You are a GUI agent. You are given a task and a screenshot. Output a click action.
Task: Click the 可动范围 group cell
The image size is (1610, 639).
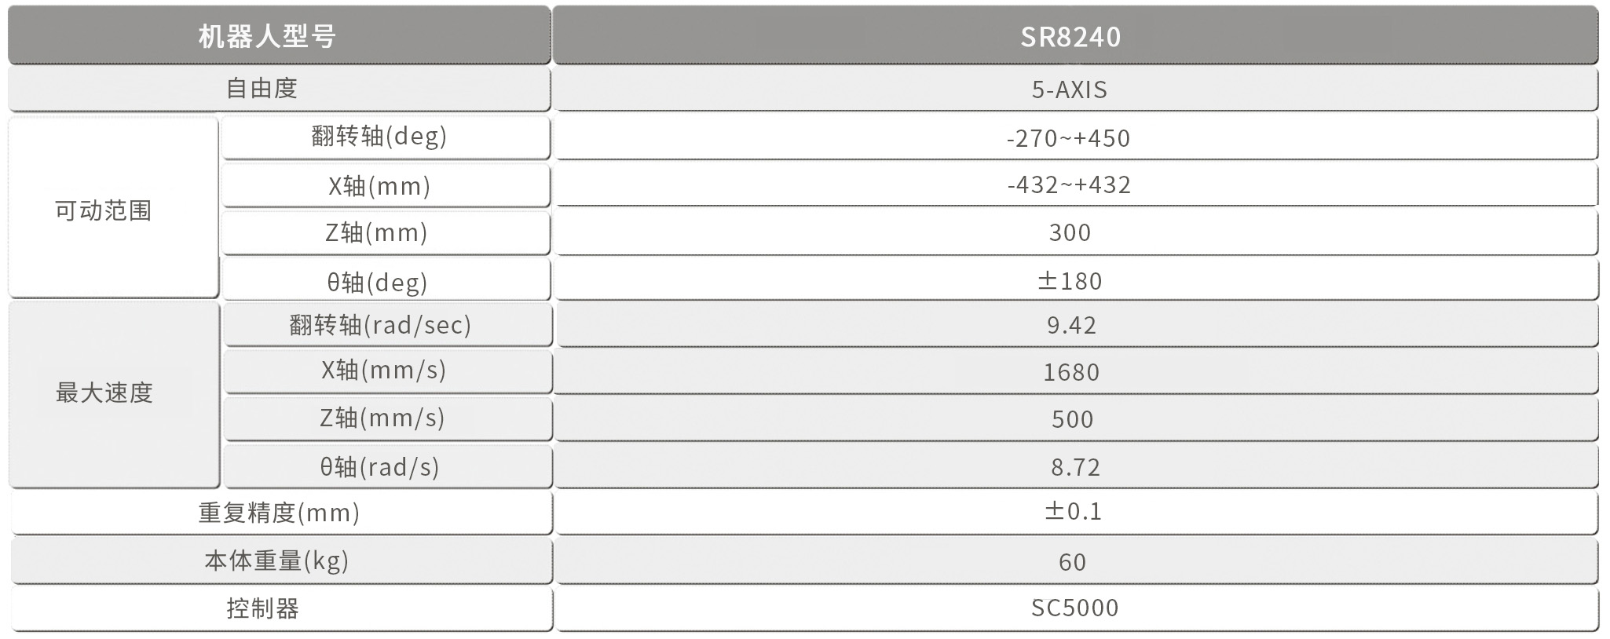coord(103,210)
